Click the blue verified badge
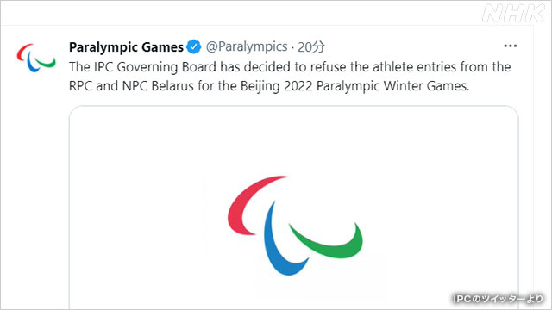Viewport: 552px width, 310px height. pyautogui.click(x=193, y=46)
